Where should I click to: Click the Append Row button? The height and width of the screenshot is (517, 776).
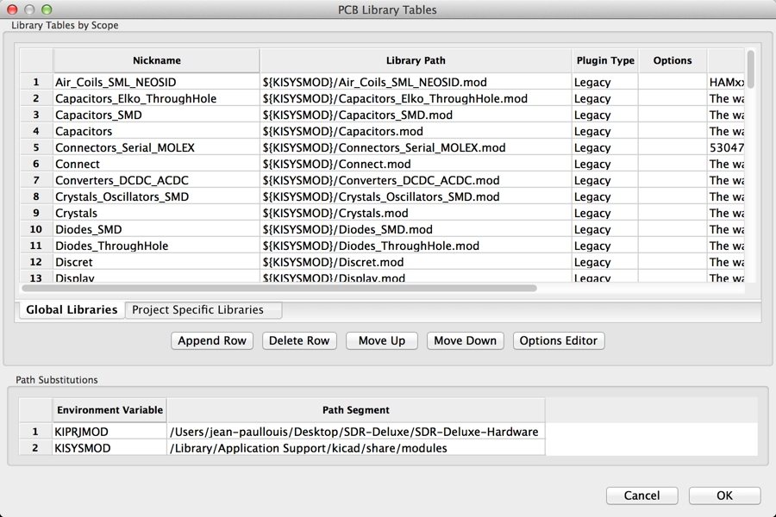pyautogui.click(x=212, y=340)
